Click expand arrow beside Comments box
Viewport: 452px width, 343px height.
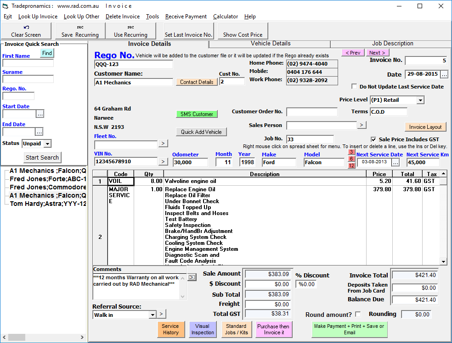pyautogui.click(x=192, y=277)
